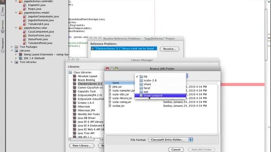Click the Comet-GlassFish-v3 library icon
The image size is (271, 152).
[75, 87]
